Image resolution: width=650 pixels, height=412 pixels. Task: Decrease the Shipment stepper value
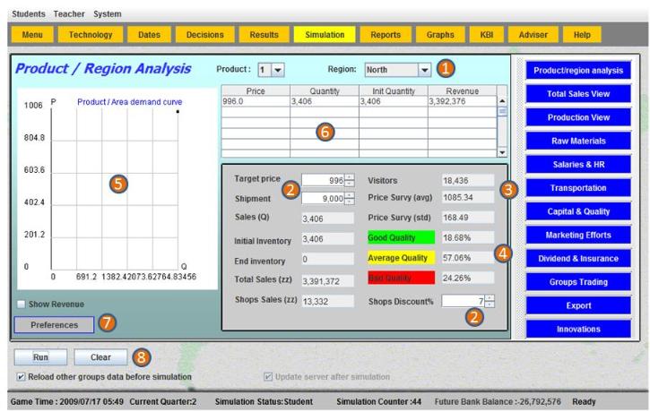[x=350, y=202]
